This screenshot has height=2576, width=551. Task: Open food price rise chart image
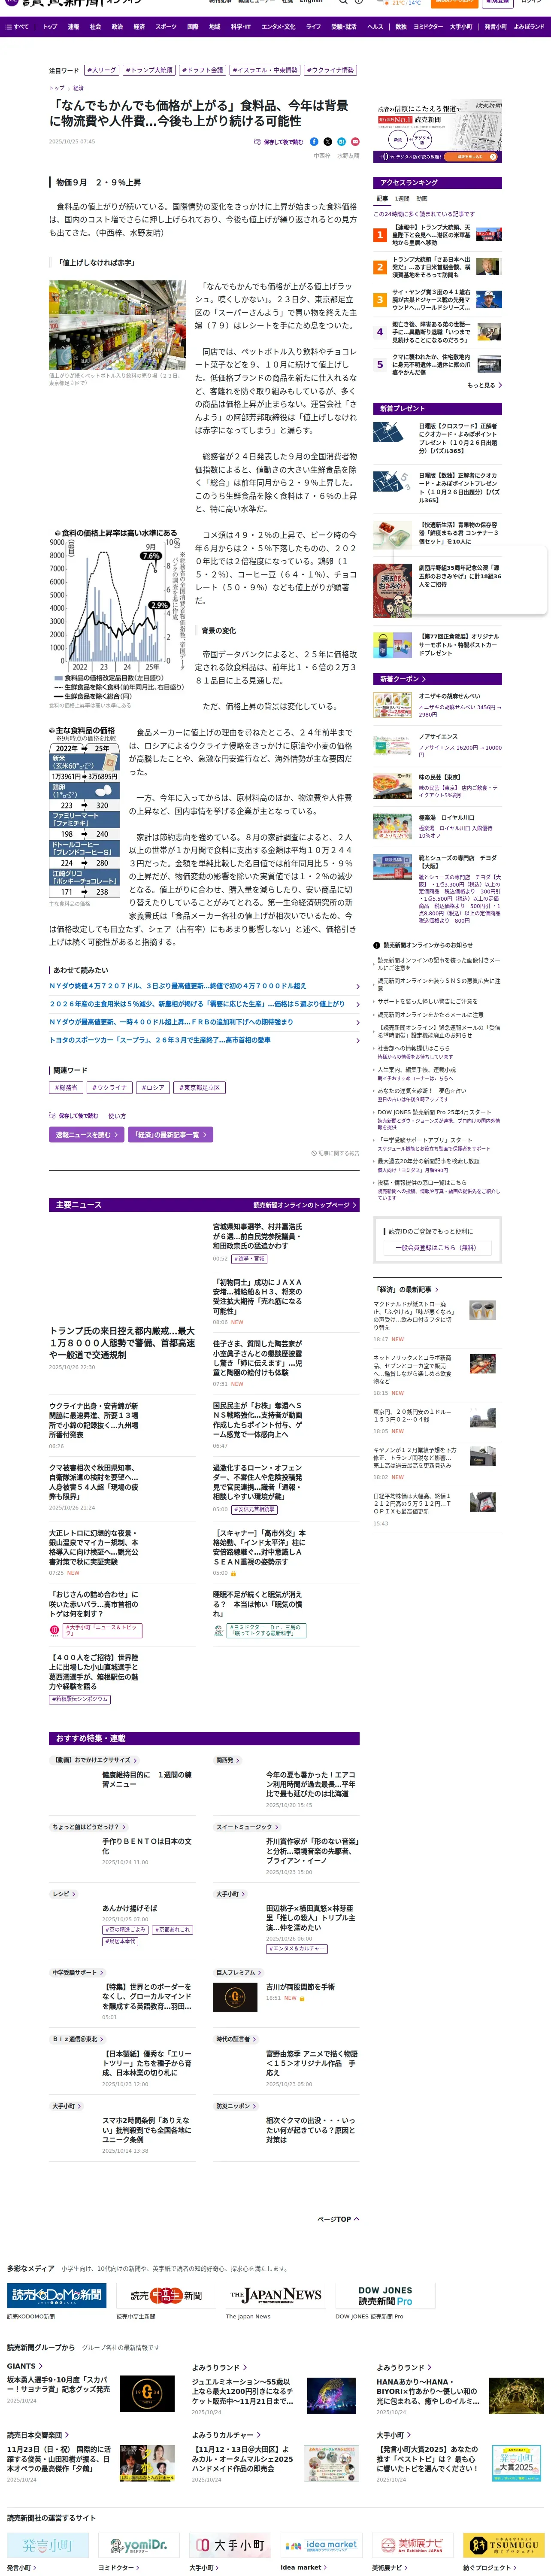(117, 614)
